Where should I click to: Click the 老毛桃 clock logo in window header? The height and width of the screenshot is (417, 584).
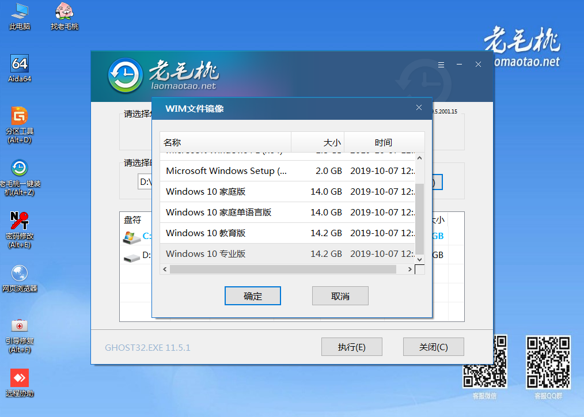[x=126, y=75]
